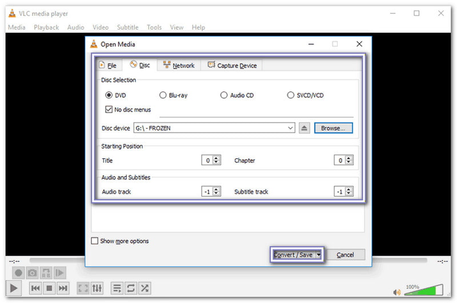
Task: Switch to the Network tab
Action: [x=178, y=66]
